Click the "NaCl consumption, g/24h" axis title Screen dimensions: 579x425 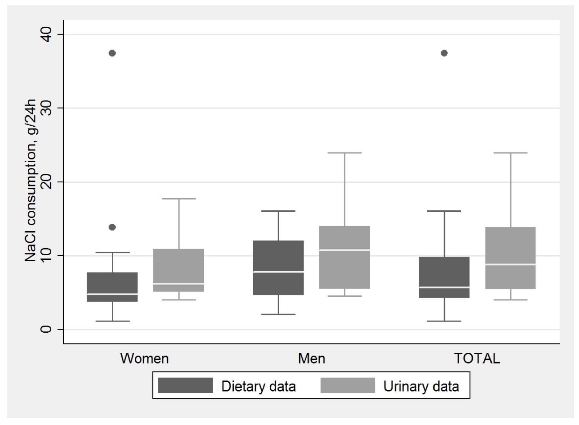(x=31, y=180)
